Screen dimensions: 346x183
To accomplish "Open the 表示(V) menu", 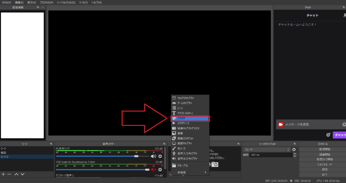I will (x=31, y=3).
